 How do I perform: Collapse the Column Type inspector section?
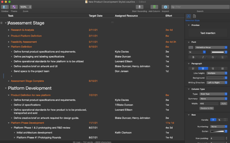189,89
